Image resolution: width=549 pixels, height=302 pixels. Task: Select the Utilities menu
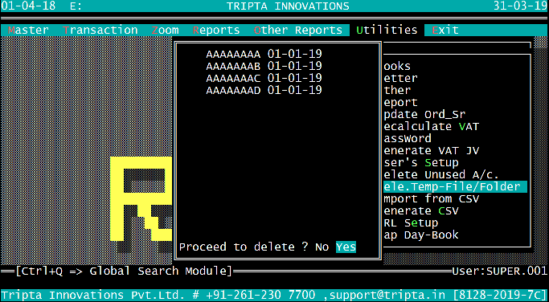click(x=387, y=30)
